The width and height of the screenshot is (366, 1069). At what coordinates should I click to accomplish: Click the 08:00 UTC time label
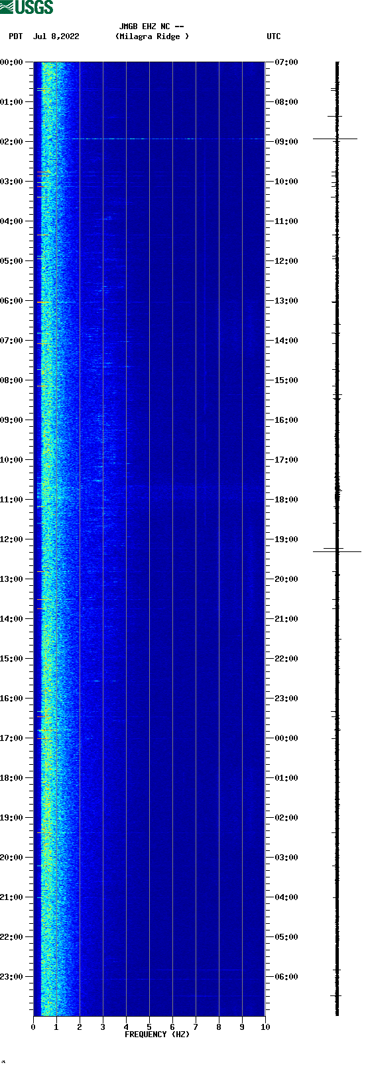point(286,102)
